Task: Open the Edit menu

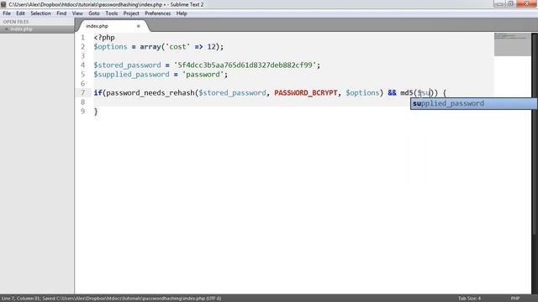Action: pyautogui.click(x=20, y=13)
